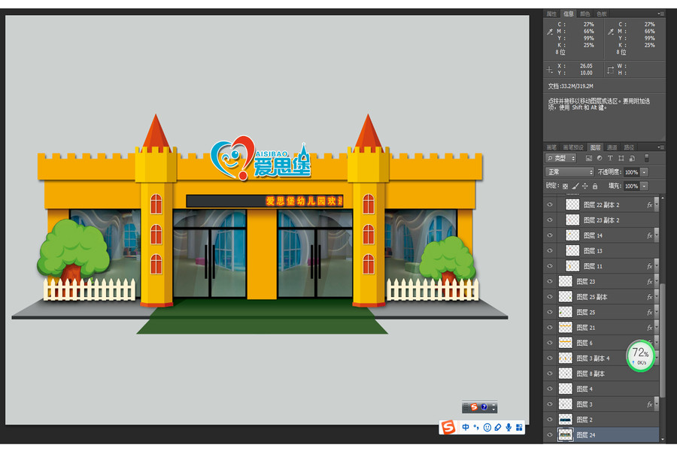This screenshot has width=677, height=451.
Task: Open the Sogou emoji smiley icon
Action: (x=487, y=427)
